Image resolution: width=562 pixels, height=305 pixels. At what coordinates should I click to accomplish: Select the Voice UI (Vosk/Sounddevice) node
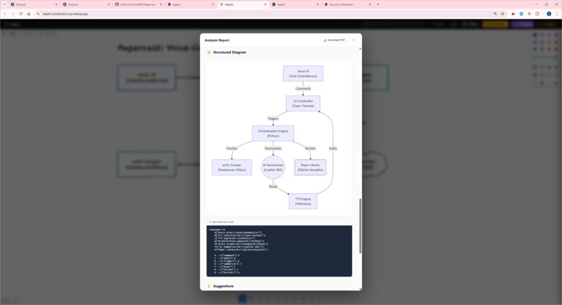(303, 73)
